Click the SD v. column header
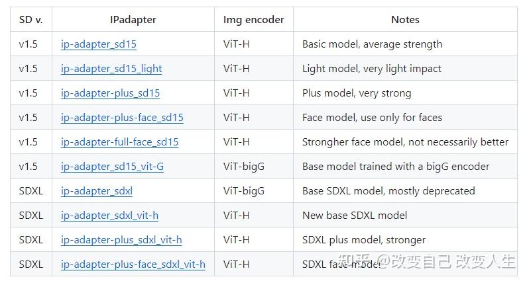Viewport: 529px width, 283px height. (x=31, y=20)
